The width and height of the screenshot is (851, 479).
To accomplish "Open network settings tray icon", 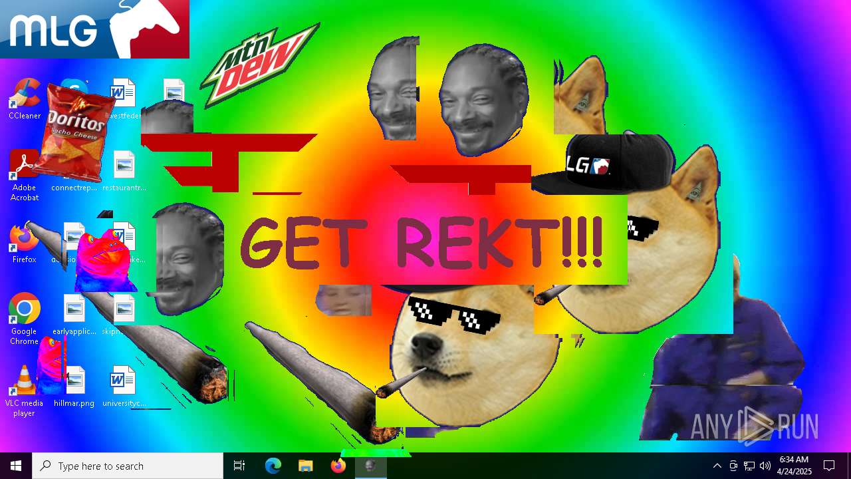I will point(749,466).
